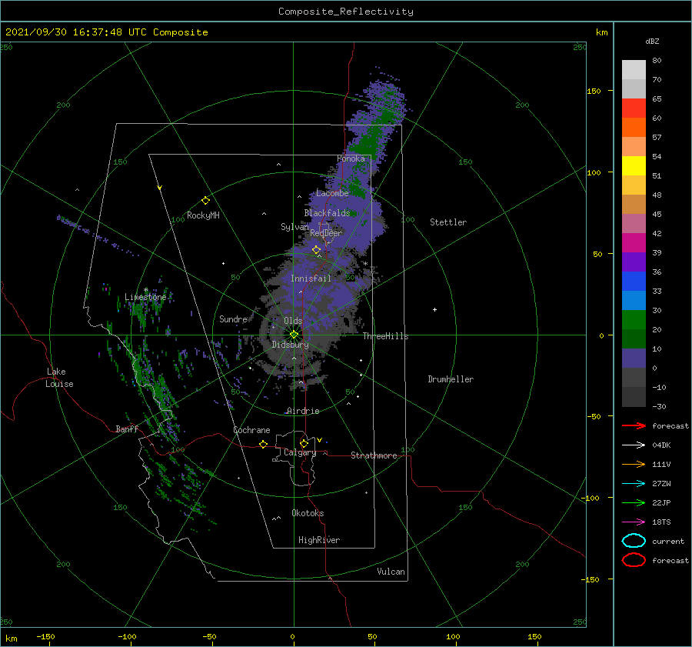Click the magenta 18TS arrow legend icon

point(634,522)
